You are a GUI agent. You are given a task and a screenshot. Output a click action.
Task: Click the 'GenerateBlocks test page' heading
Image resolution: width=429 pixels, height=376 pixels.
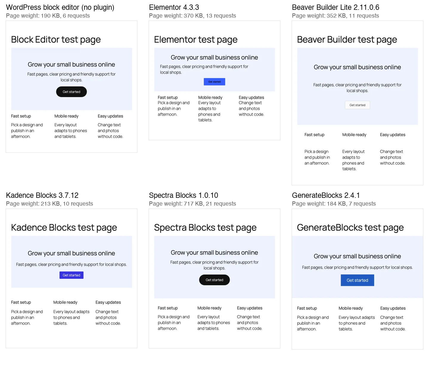coord(350,228)
